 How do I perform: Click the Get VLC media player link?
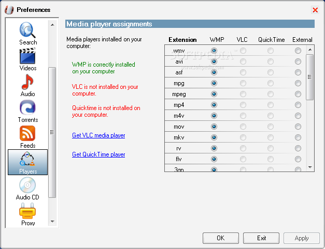point(98,135)
